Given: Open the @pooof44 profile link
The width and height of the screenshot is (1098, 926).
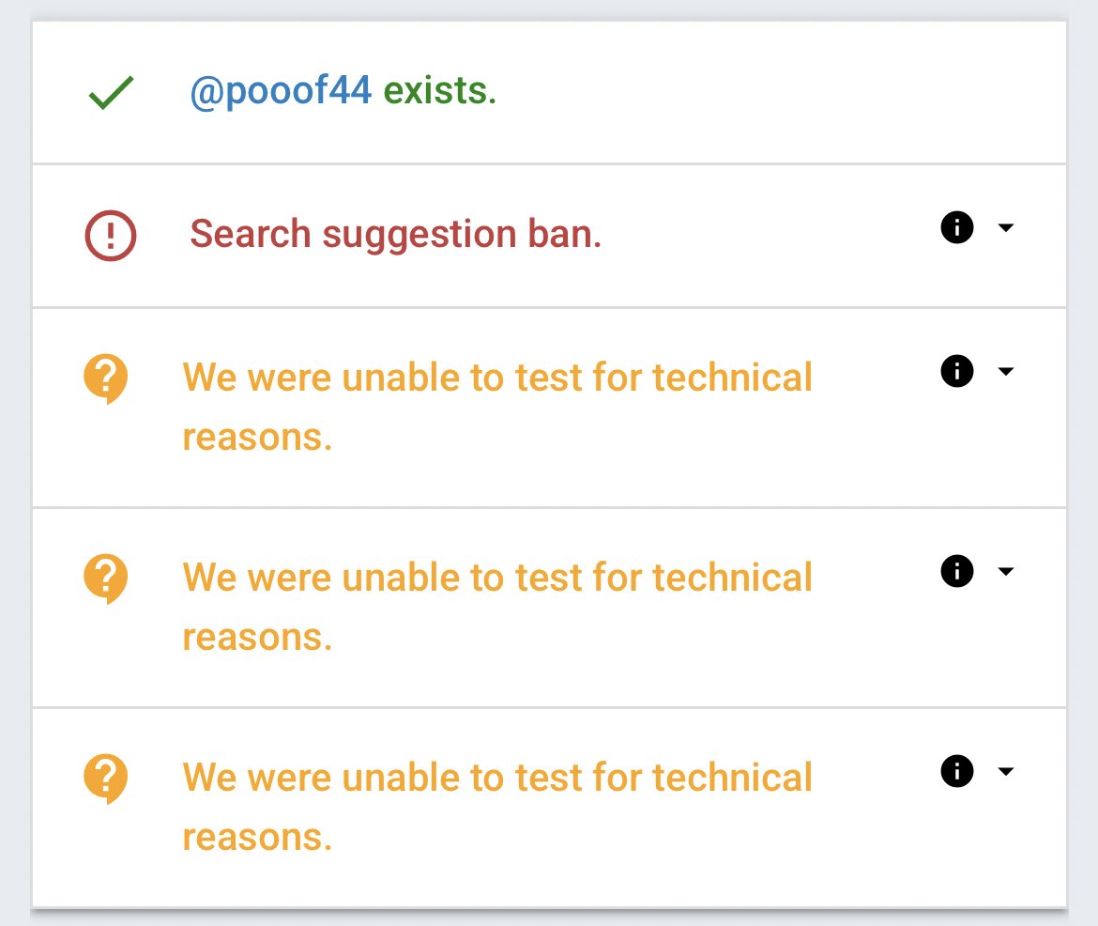Looking at the screenshot, I should [x=281, y=92].
